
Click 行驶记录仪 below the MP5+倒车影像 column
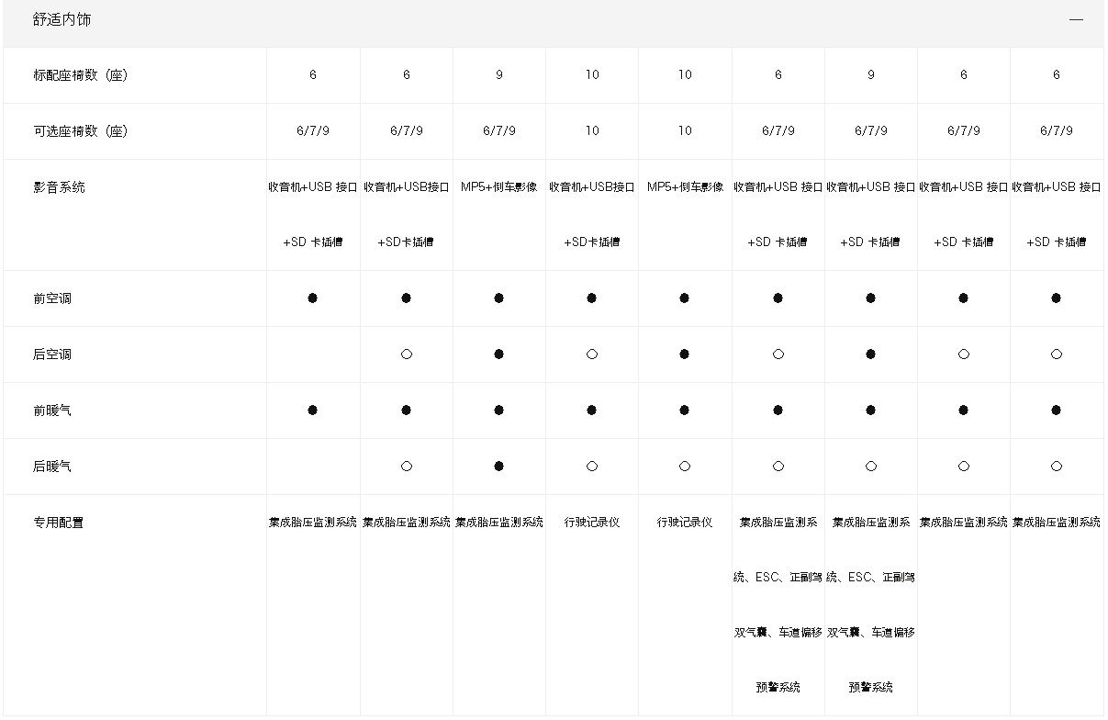(x=685, y=522)
